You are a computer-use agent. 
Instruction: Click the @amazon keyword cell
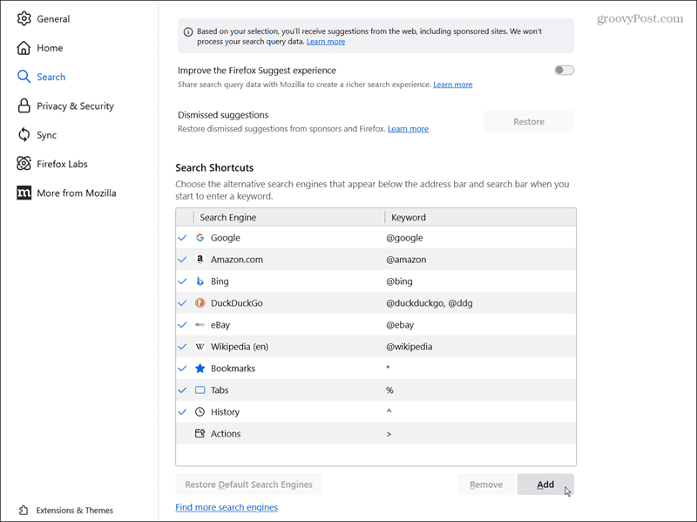[406, 259]
